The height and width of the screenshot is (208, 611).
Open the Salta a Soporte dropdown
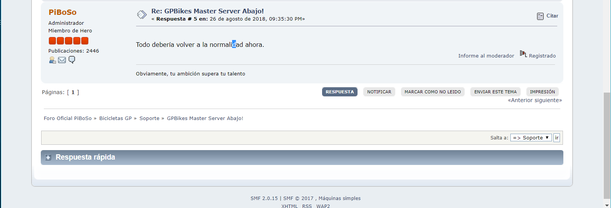coord(531,138)
